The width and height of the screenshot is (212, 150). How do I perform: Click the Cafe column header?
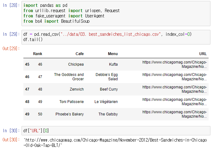coord(79,54)
